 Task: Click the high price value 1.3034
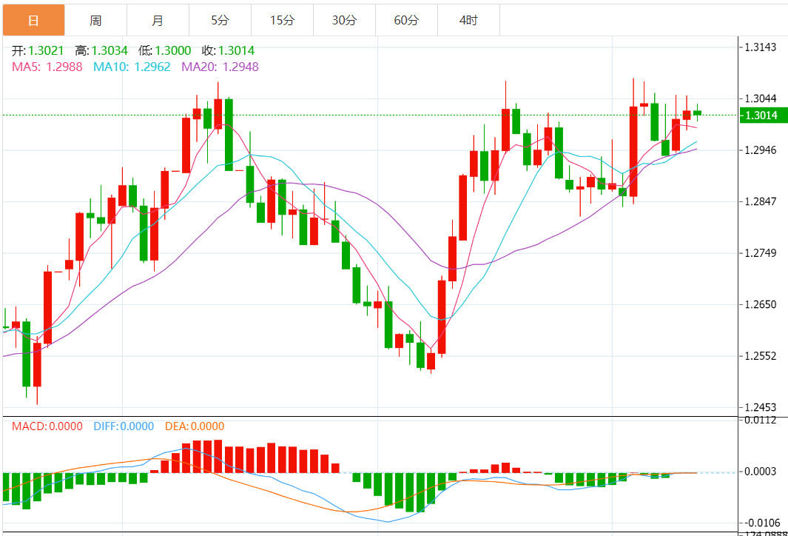pyautogui.click(x=110, y=51)
